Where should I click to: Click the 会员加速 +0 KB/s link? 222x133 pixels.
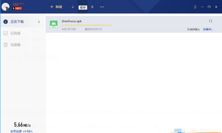pos(21,131)
